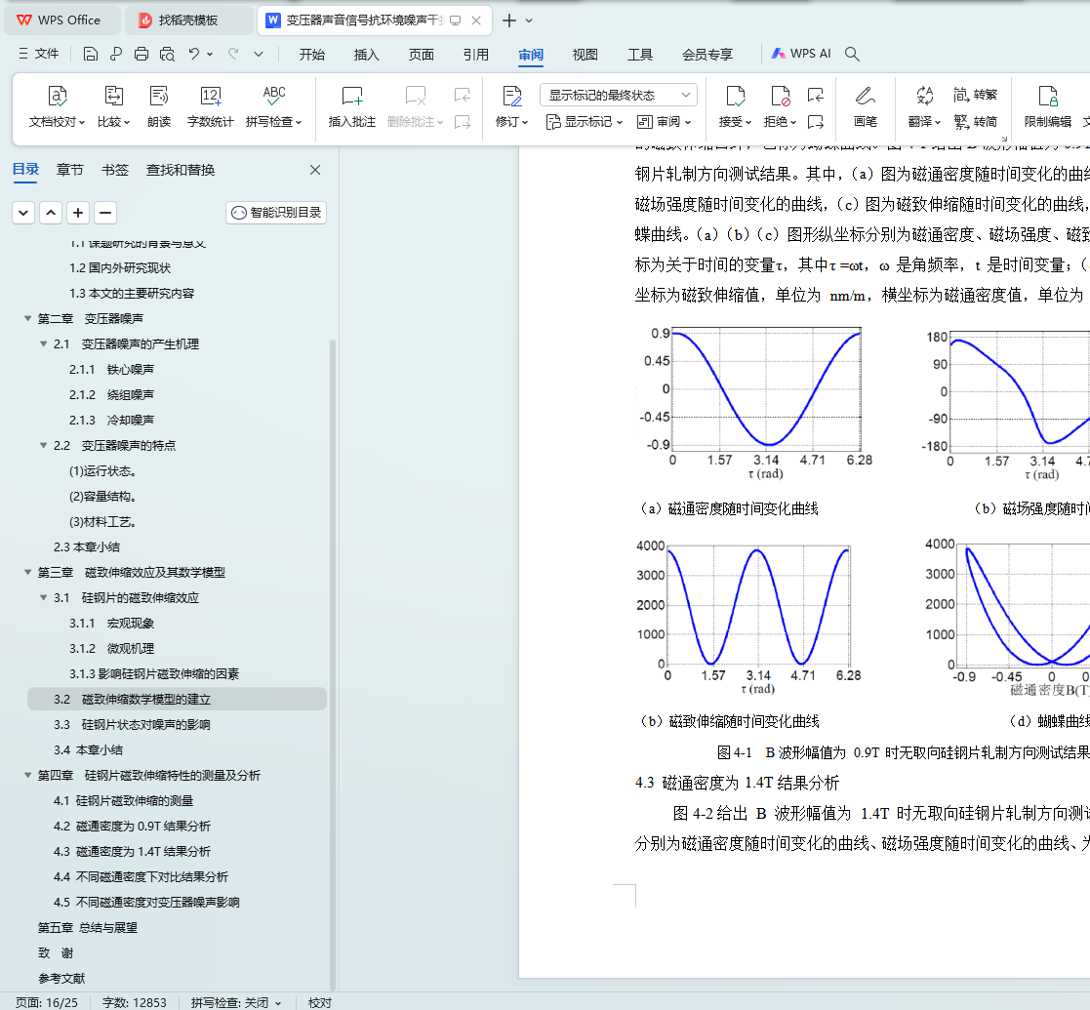Switch to 书签 navigation tab

[x=115, y=170]
